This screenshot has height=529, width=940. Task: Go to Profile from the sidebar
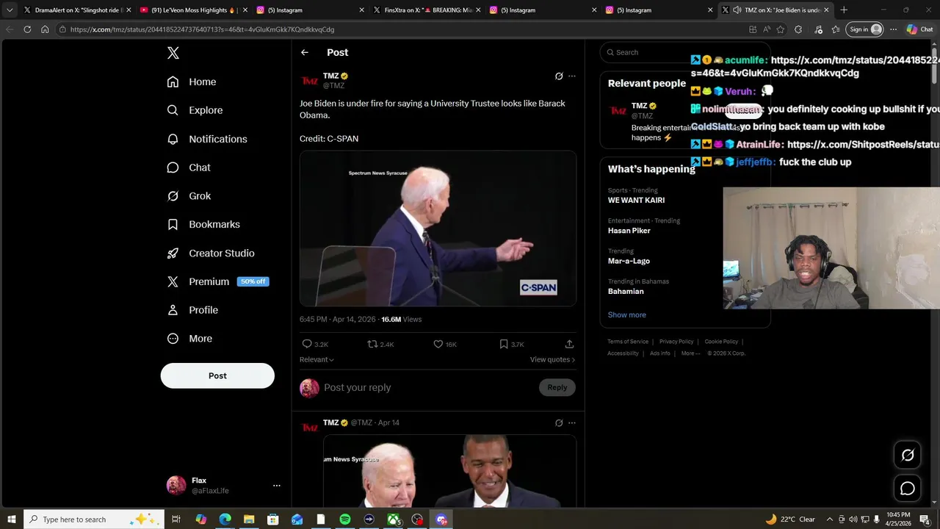pyautogui.click(x=192, y=310)
